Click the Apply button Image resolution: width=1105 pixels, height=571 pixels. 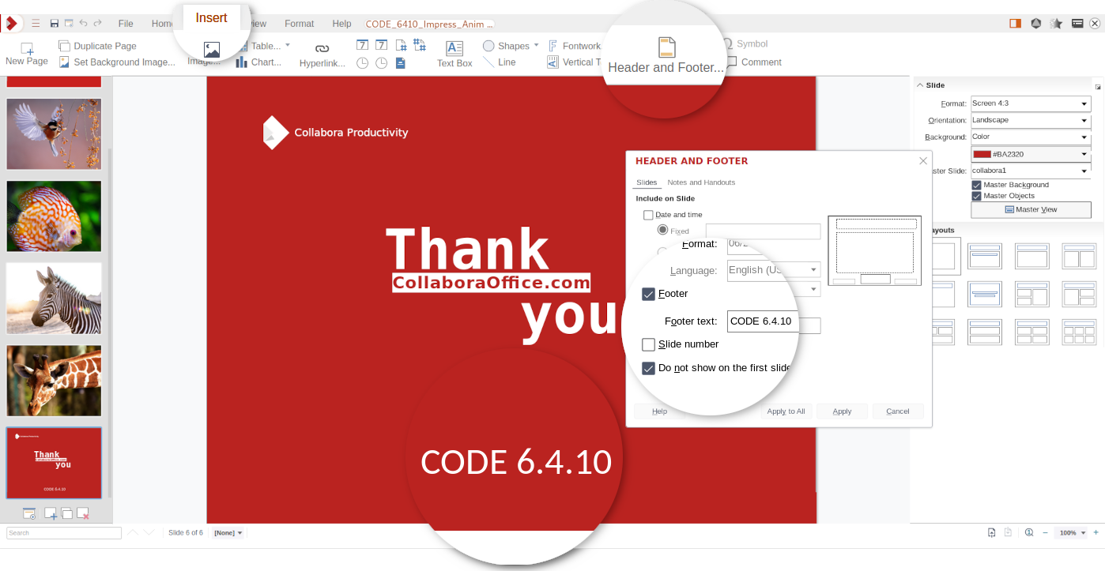click(842, 411)
